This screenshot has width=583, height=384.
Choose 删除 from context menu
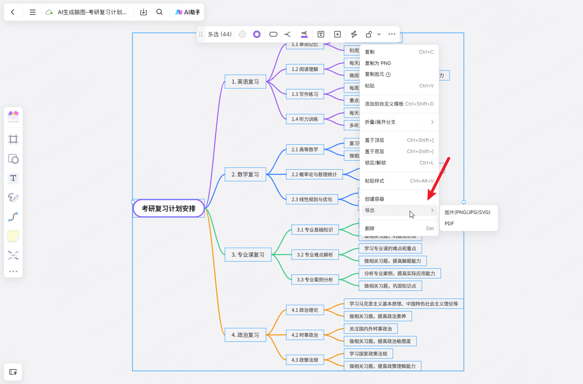click(399, 228)
